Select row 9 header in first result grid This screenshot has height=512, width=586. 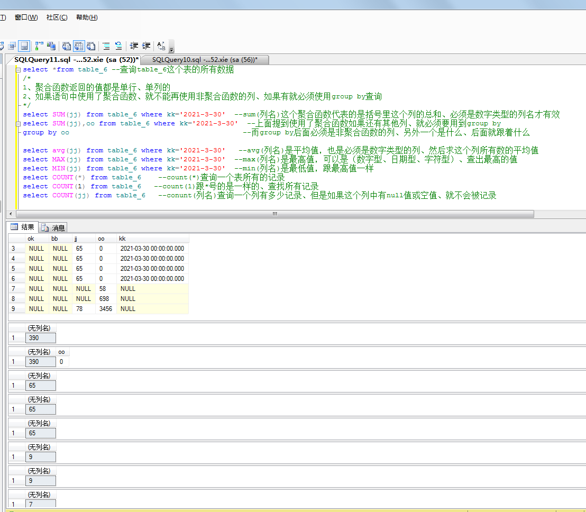17,309
